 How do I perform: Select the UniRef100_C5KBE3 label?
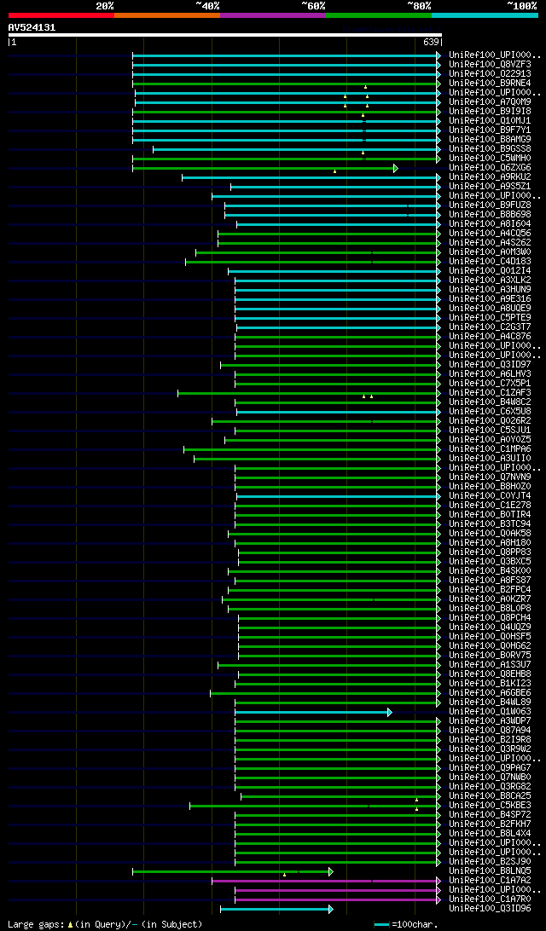point(491,805)
